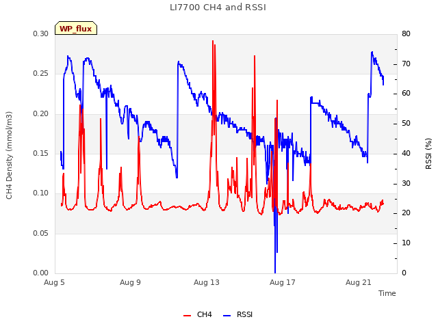
Task: Click the blue RSSI legend line marker
Action: coord(227,316)
